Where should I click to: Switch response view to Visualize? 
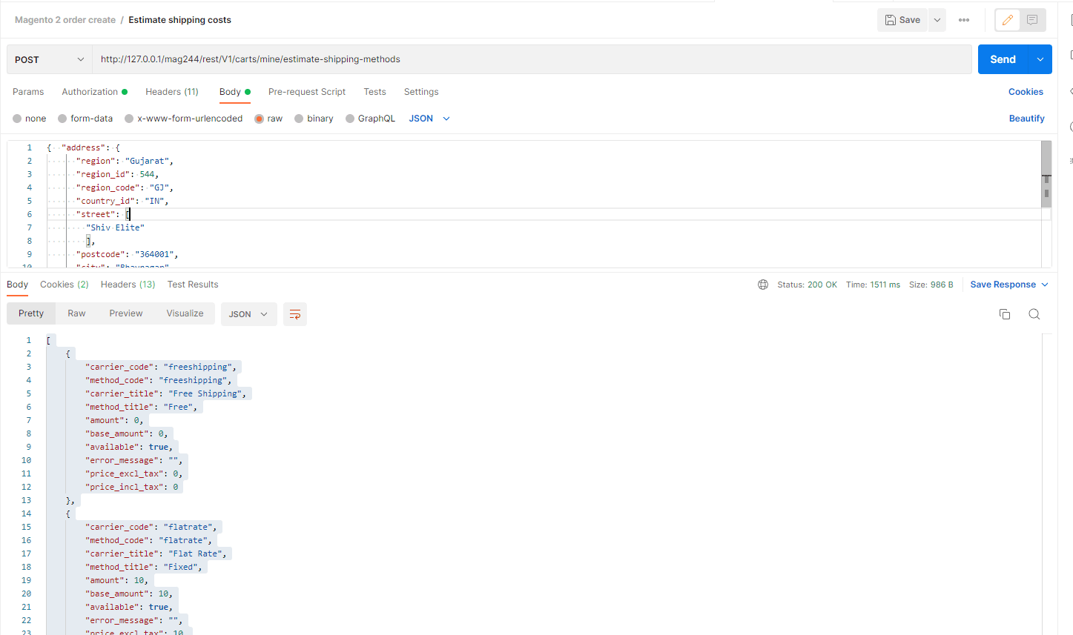point(185,313)
